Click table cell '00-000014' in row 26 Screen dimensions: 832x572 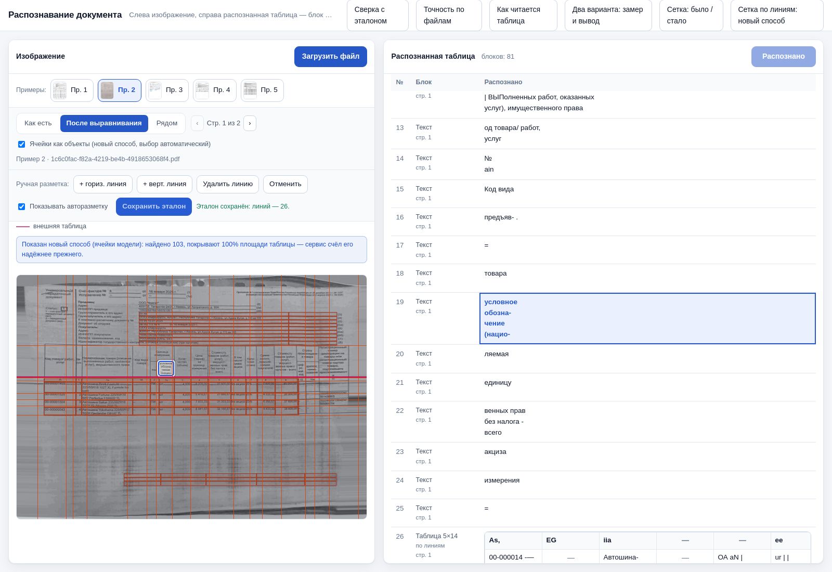pyautogui.click(x=513, y=557)
